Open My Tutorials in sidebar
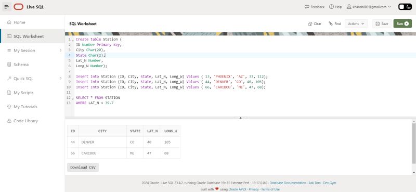The height and width of the screenshot is (192, 416). [32, 107]
